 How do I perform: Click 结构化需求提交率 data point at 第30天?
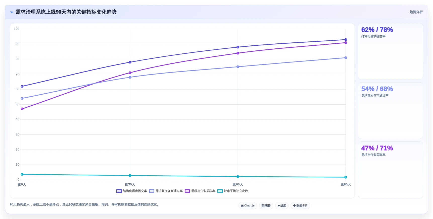click(130, 62)
